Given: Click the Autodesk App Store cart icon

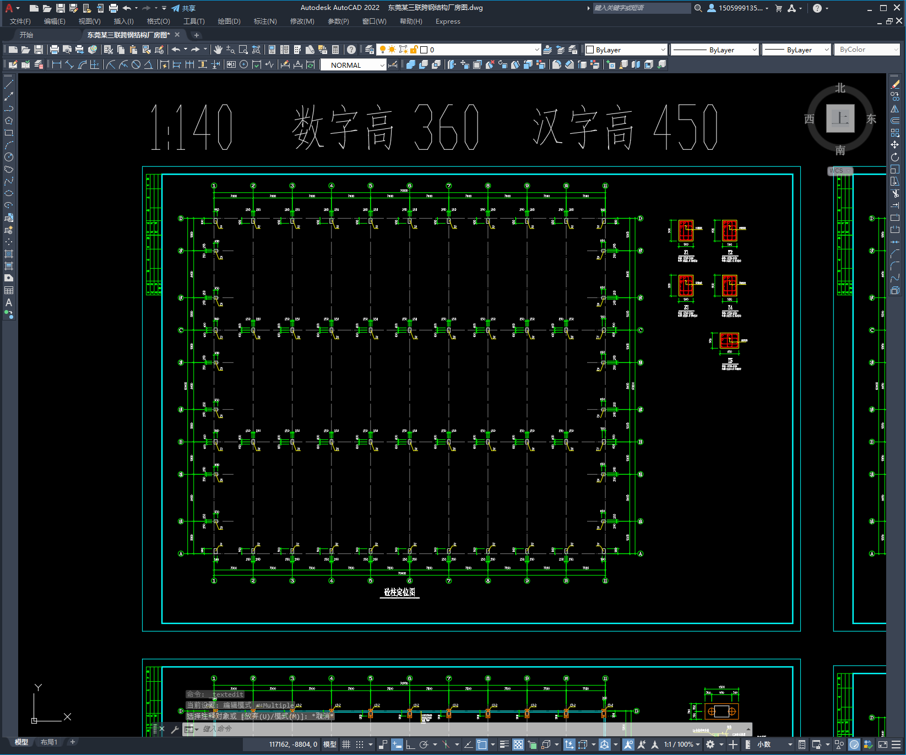Looking at the screenshot, I should (x=778, y=8).
